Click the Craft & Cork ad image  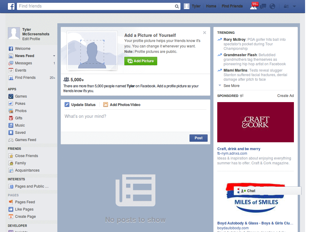255,122
